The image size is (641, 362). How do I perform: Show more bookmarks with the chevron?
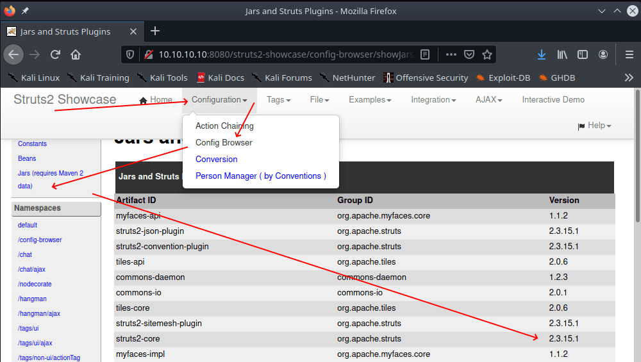pyautogui.click(x=629, y=78)
